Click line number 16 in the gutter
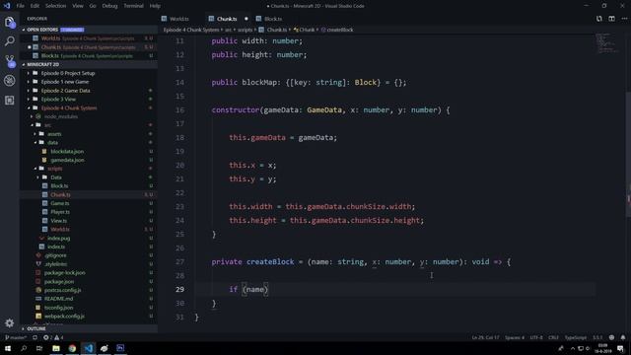This screenshot has height=355, width=631. (x=179, y=109)
